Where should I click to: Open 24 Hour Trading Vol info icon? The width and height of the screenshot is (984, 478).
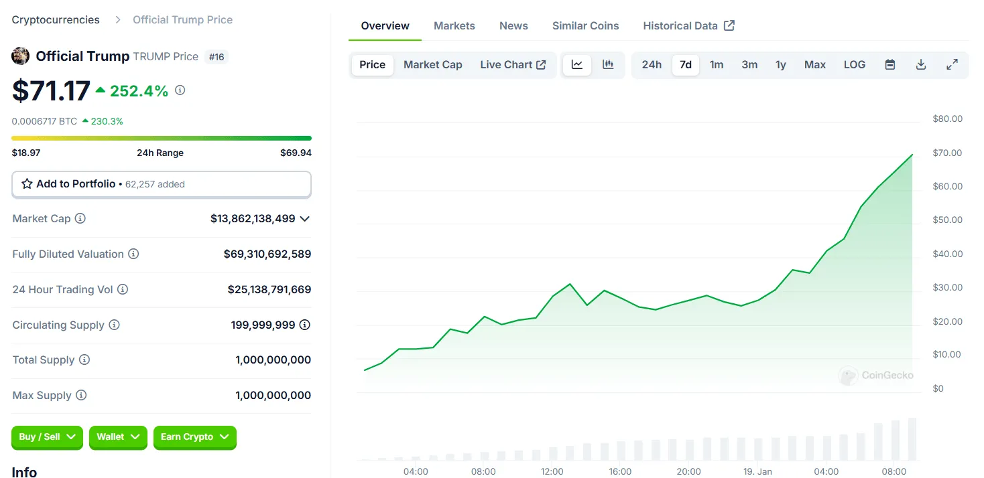[x=123, y=290]
